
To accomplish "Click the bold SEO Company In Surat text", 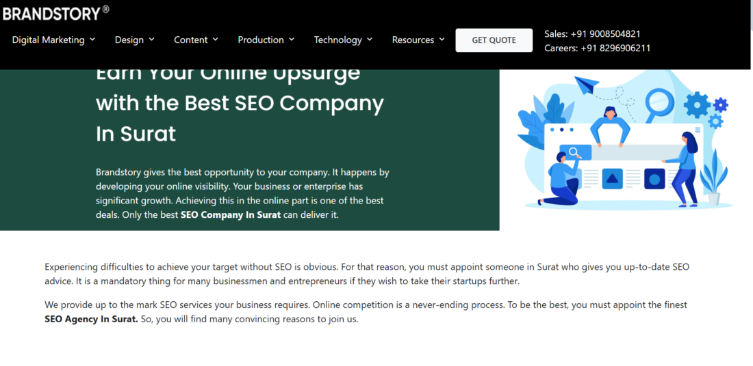I will pyautogui.click(x=231, y=214).
